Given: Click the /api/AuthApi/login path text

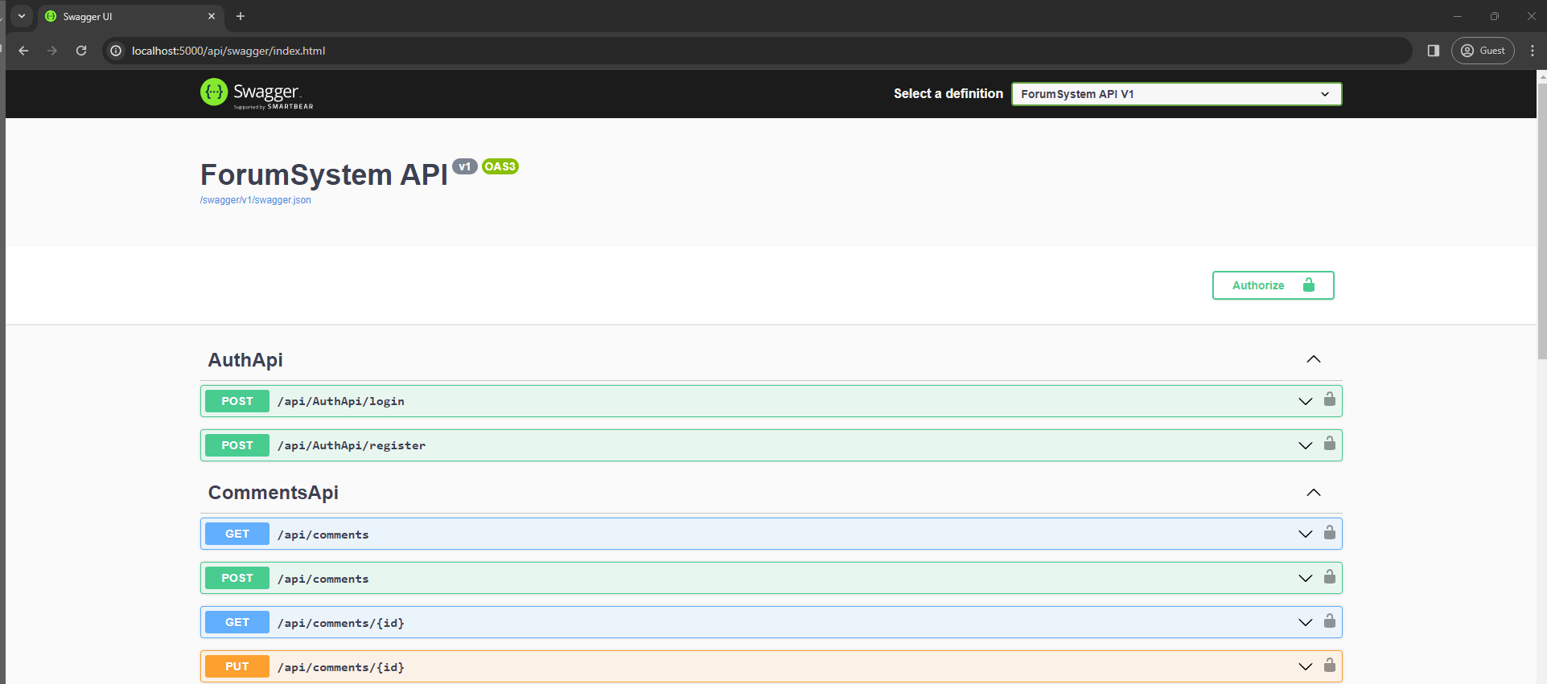Looking at the screenshot, I should click(341, 401).
